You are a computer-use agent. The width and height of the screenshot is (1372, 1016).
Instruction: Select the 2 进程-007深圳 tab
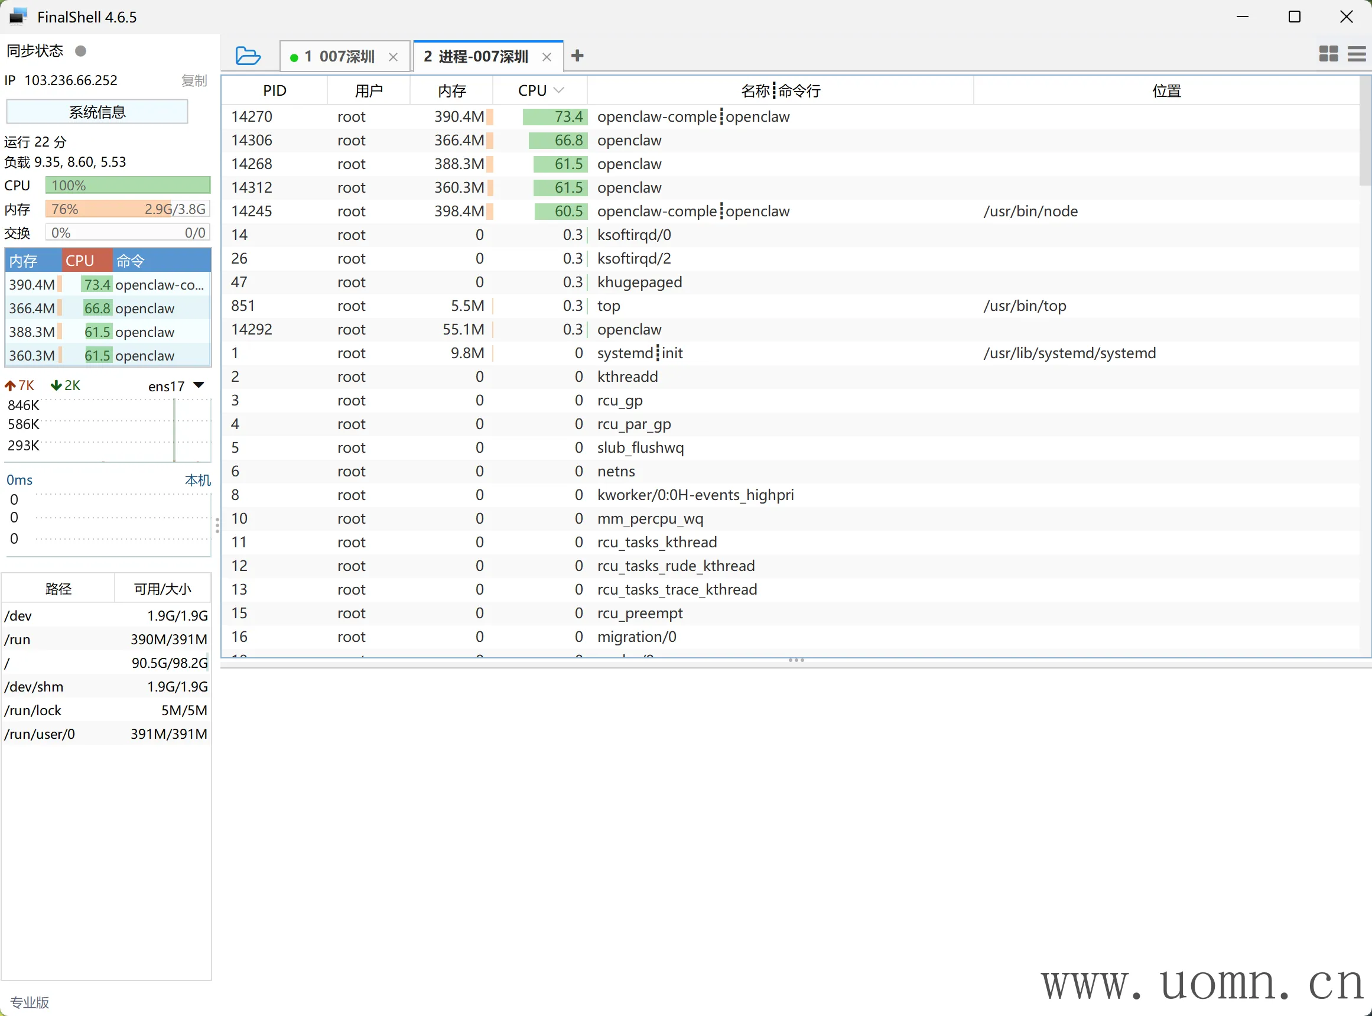476,57
